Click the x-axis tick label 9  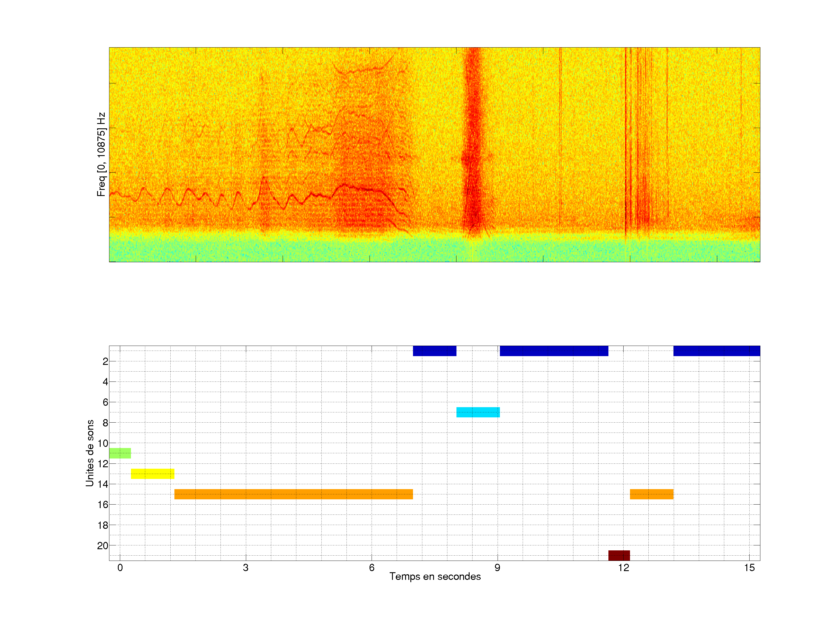pos(497,568)
